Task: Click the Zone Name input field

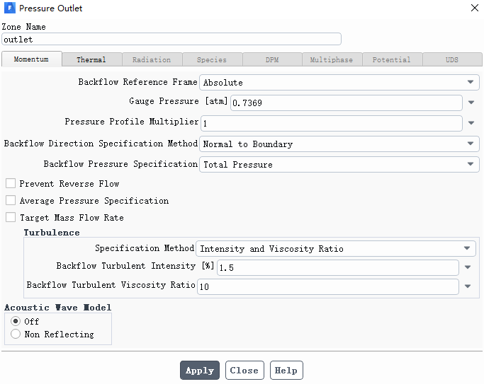Action: [171, 40]
